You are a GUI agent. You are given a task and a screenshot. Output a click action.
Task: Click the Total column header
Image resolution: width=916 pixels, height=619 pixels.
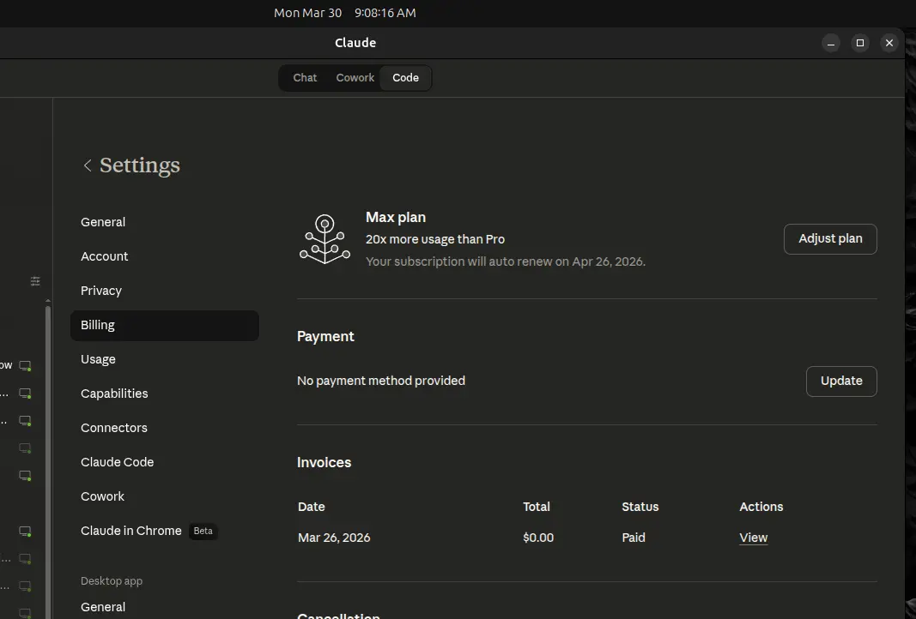(537, 507)
